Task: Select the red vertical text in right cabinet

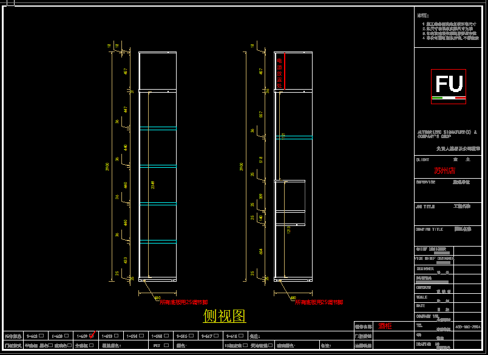Action: [x=280, y=70]
